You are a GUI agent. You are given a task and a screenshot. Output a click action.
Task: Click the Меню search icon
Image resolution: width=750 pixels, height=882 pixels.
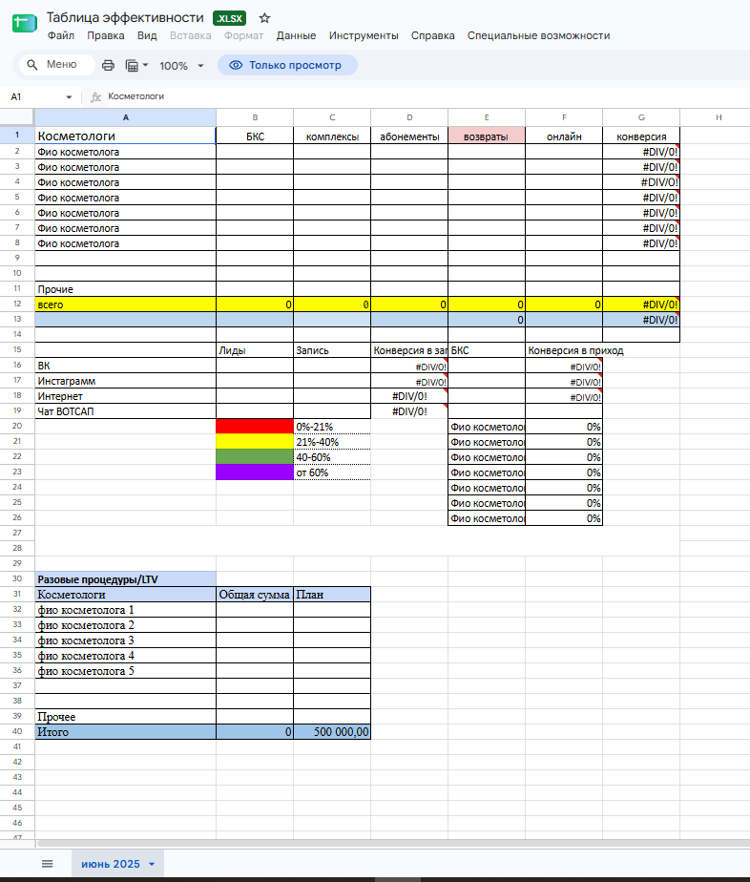(x=32, y=65)
